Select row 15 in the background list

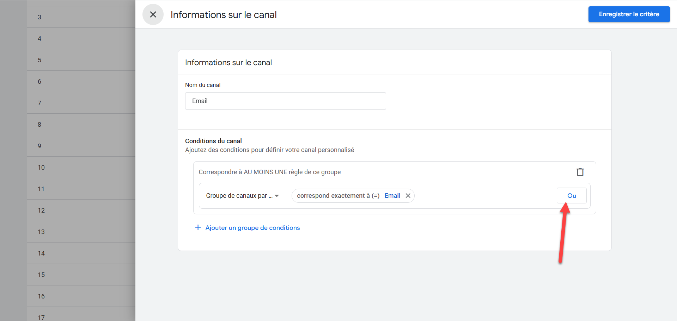coord(81,275)
